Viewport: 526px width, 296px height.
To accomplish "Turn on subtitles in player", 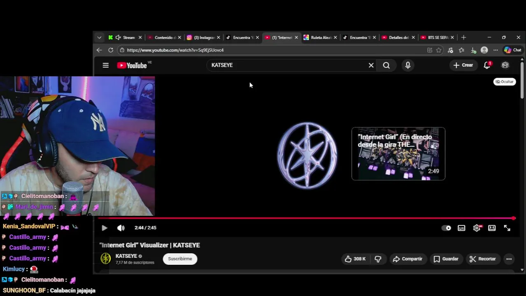I will tap(461, 228).
